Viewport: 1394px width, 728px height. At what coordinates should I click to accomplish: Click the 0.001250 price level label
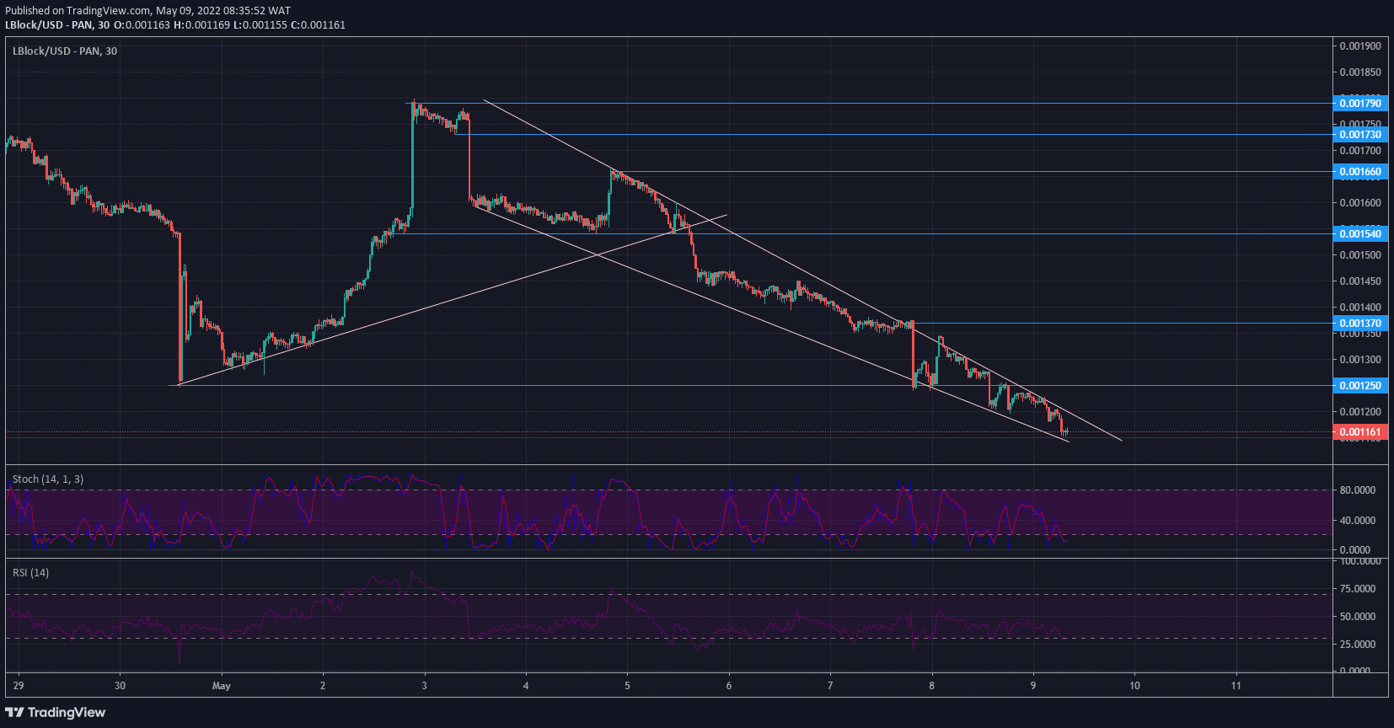point(1360,386)
